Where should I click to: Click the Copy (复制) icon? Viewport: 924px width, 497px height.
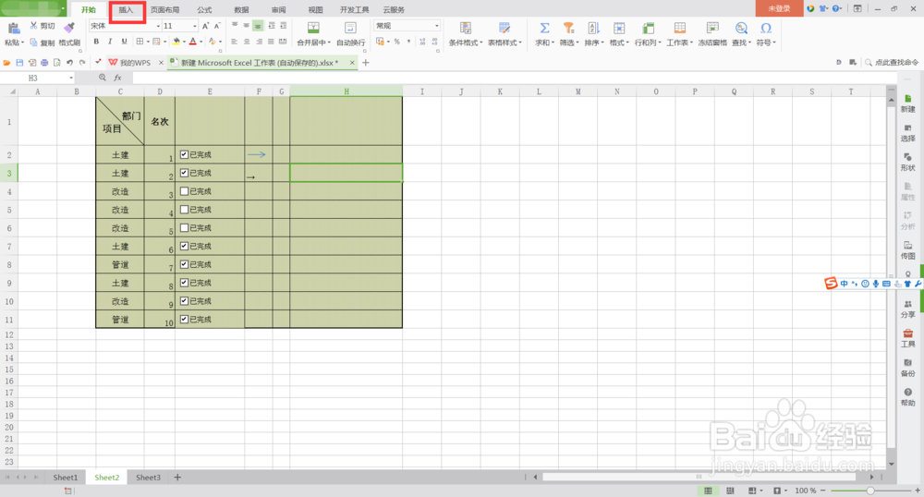click(33, 42)
